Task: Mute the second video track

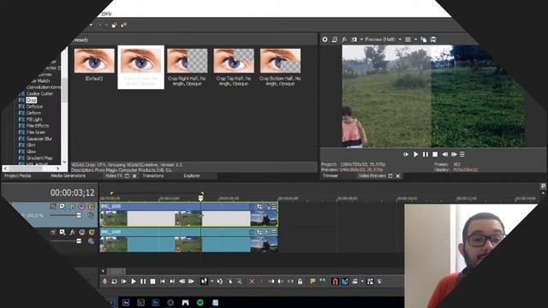Action: [x=82, y=232]
